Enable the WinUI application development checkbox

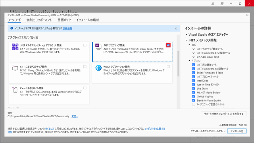(168, 67)
